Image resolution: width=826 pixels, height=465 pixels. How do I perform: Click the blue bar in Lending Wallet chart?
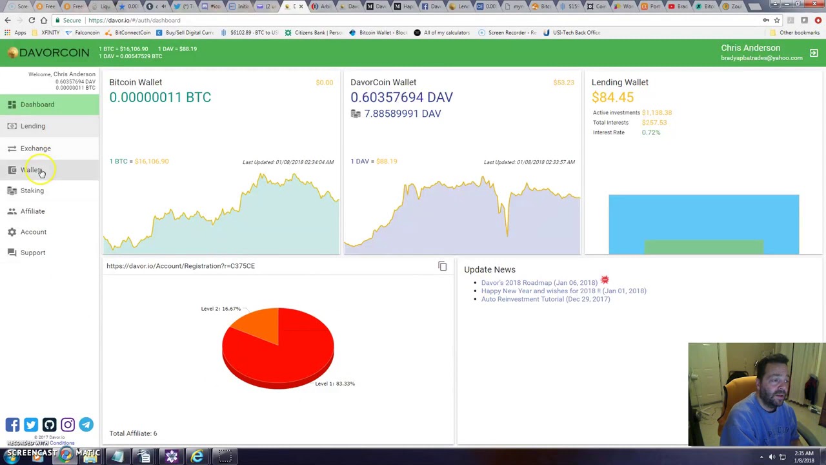point(703,217)
